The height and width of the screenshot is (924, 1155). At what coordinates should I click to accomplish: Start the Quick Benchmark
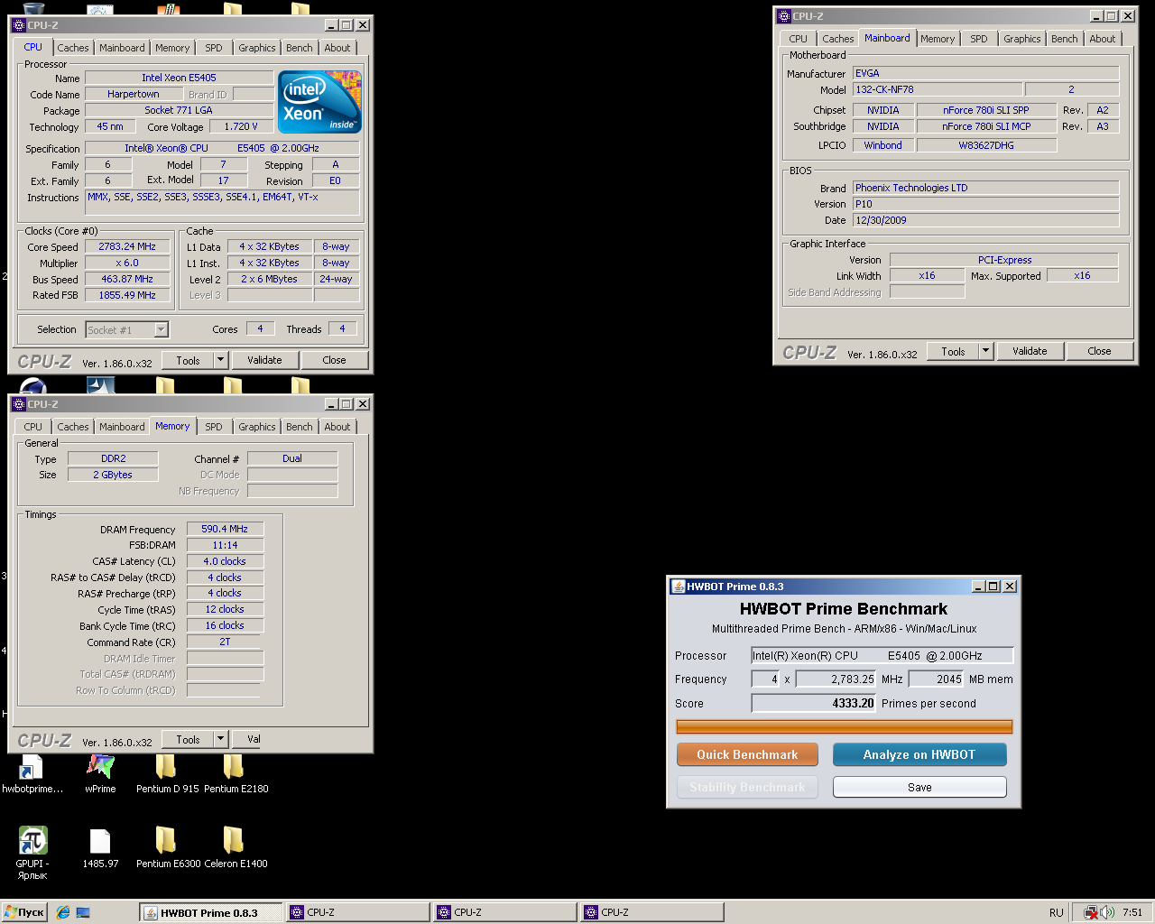(x=747, y=754)
